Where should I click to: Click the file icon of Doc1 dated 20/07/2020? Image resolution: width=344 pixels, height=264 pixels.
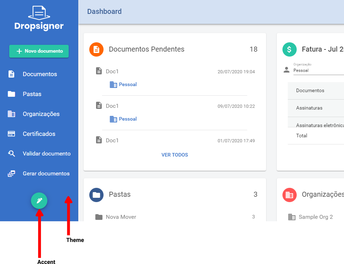(x=99, y=71)
